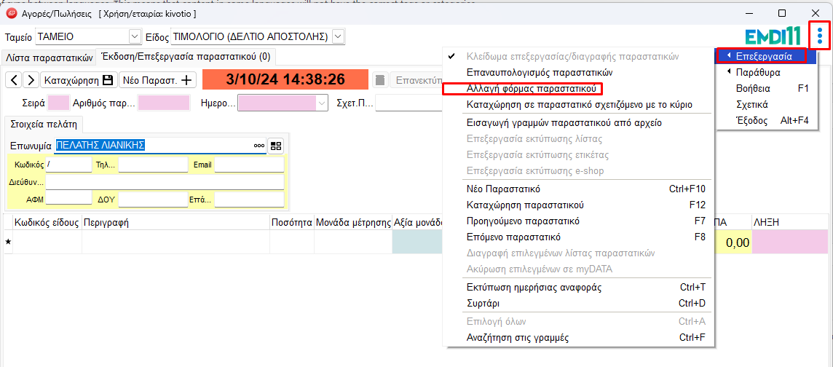Click into the Email input field
This screenshot has height=367, width=833.
(249, 165)
